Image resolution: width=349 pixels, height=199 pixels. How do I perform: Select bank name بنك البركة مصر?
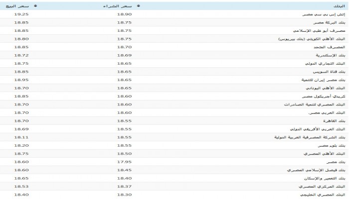pos(330,23)
